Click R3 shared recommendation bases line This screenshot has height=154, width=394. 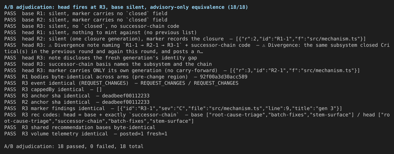(80, 128)
